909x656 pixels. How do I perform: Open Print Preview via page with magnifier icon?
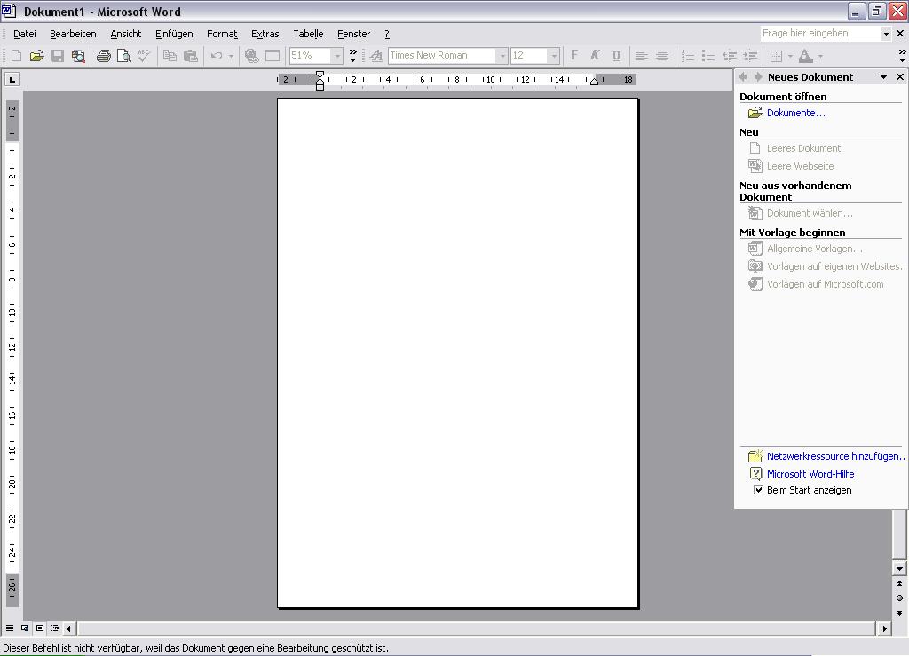123,56
